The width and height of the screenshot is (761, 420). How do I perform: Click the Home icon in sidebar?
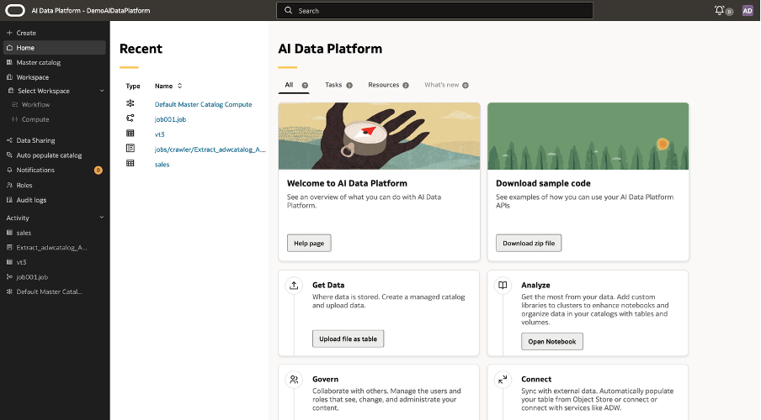(x=9, y=48)
